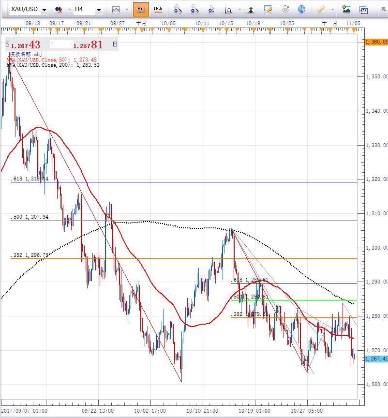Click the orange 1,360.09 price axis marker
The height and width of the screenshot is (418, 388).
point(375,42)
